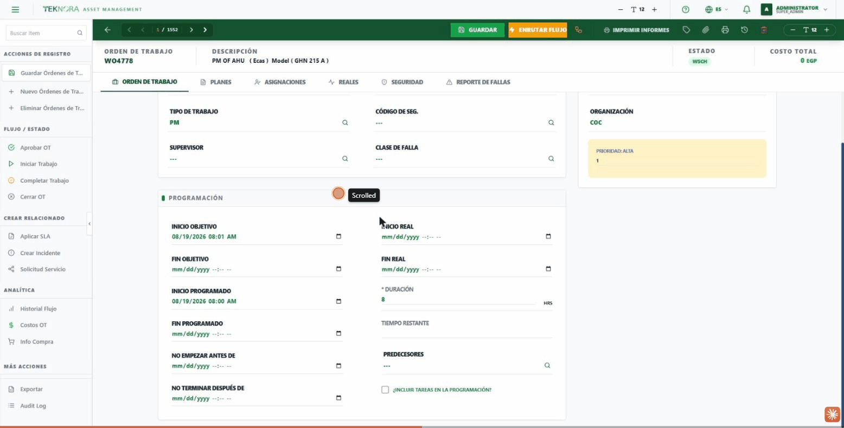This screenshot has width=844, height=428.
Task: Expand the Administrator user menu
Action: click(x=795, y=9)
